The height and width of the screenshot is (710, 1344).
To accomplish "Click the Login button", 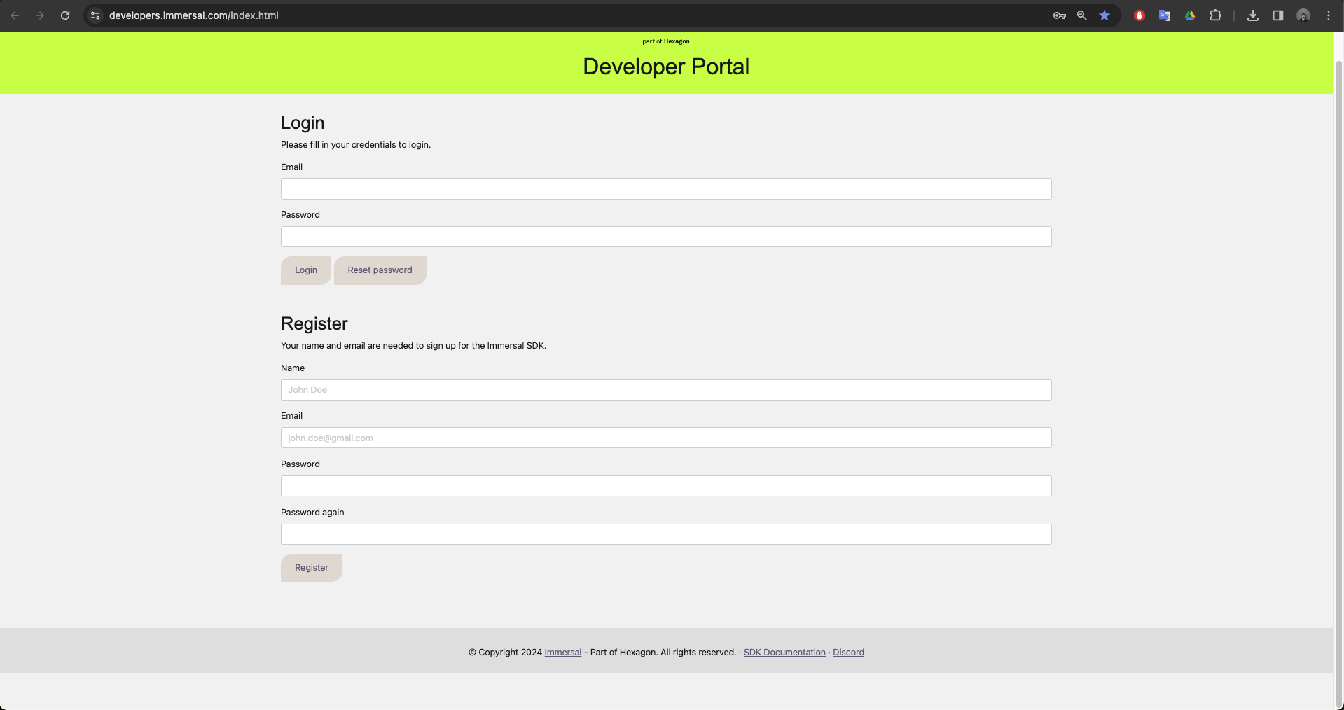I will (306, 270).
